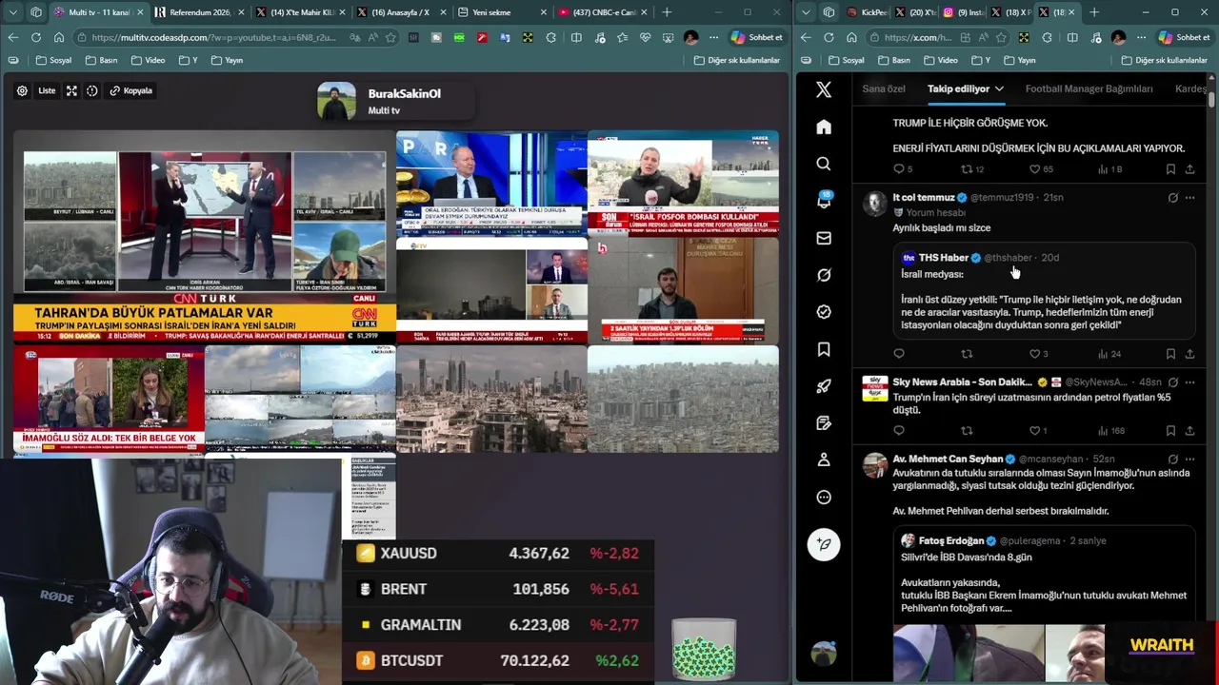Open tab list chevron in left browser
1219x685 pixels.
[12, 12]
